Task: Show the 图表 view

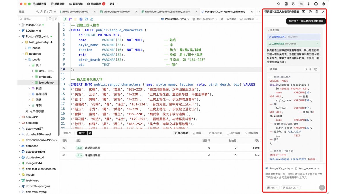Action: coord(197,133)
